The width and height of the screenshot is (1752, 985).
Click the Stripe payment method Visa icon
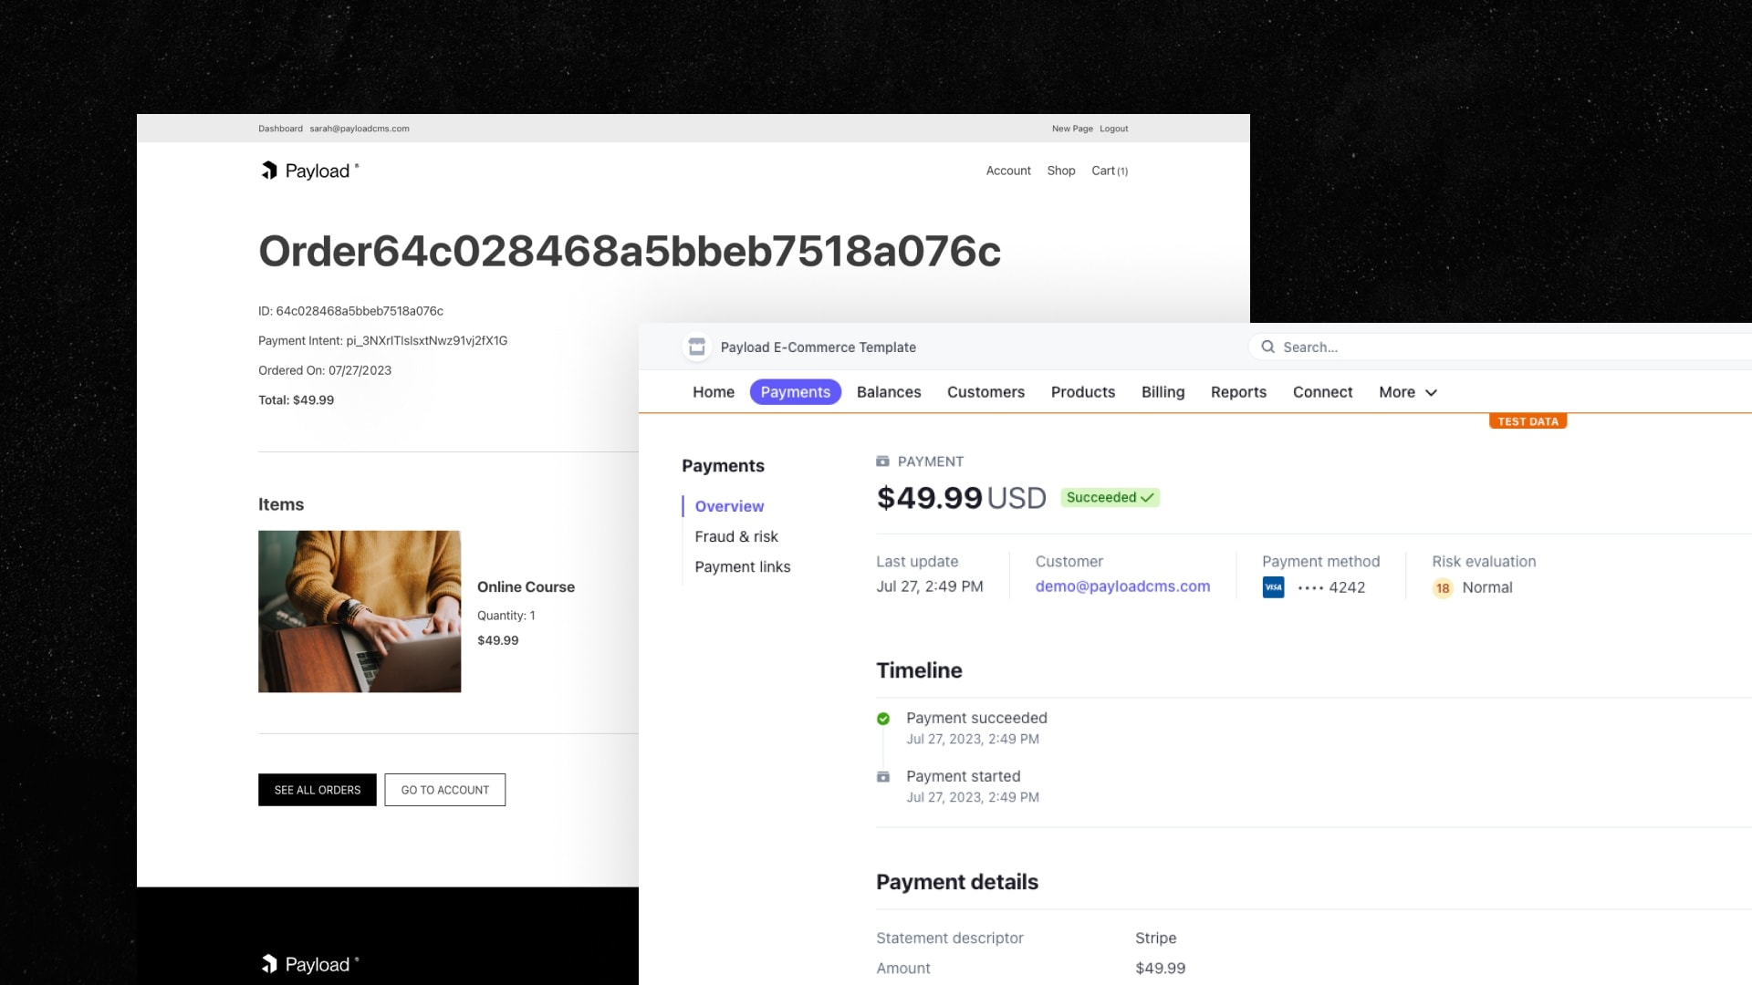1273,587
